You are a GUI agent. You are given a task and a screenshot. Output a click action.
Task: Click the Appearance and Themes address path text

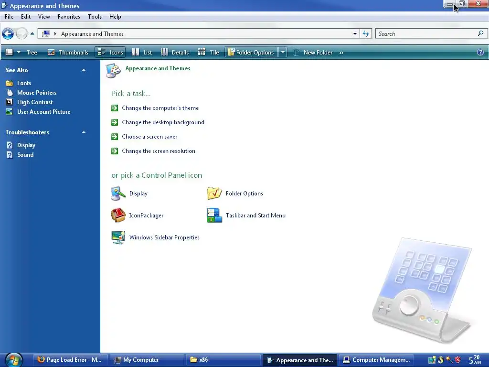pos(92,34)
